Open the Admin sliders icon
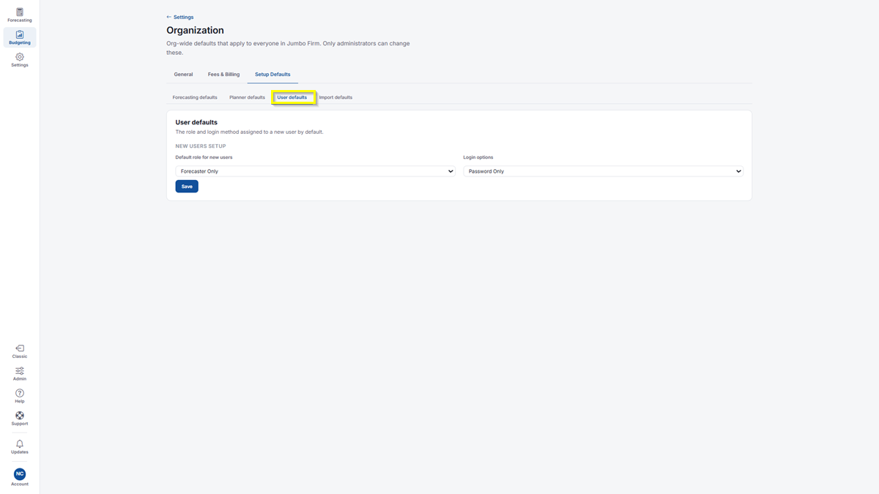Image resolution: width=879 pixels, height=494 pixels. (x=20, y=374)
